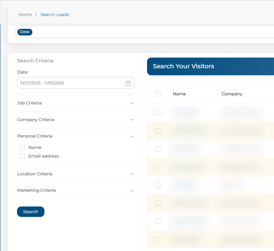Expand the Job Criteria section

click(76, 103)
